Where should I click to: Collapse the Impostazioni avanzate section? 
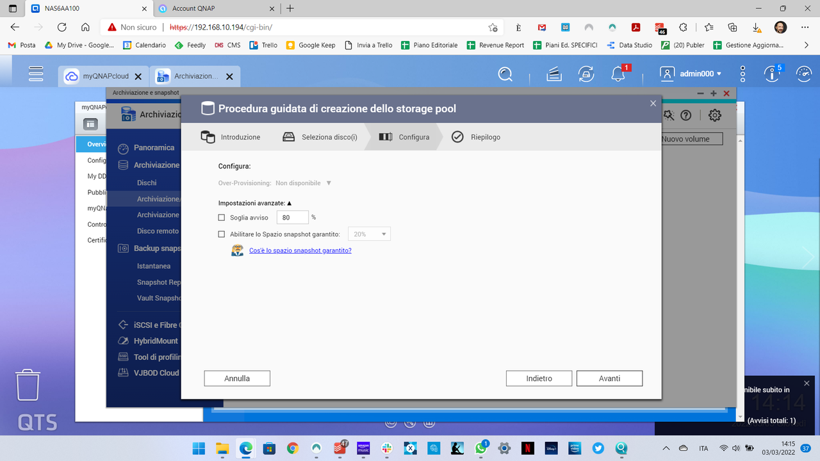255,203
